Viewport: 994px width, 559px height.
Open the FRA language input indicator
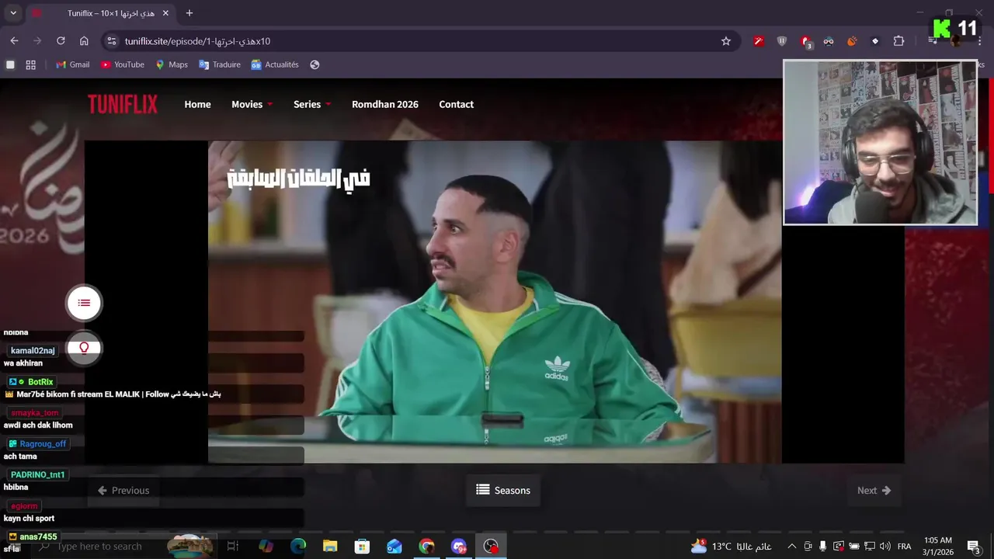pos(905,547)
